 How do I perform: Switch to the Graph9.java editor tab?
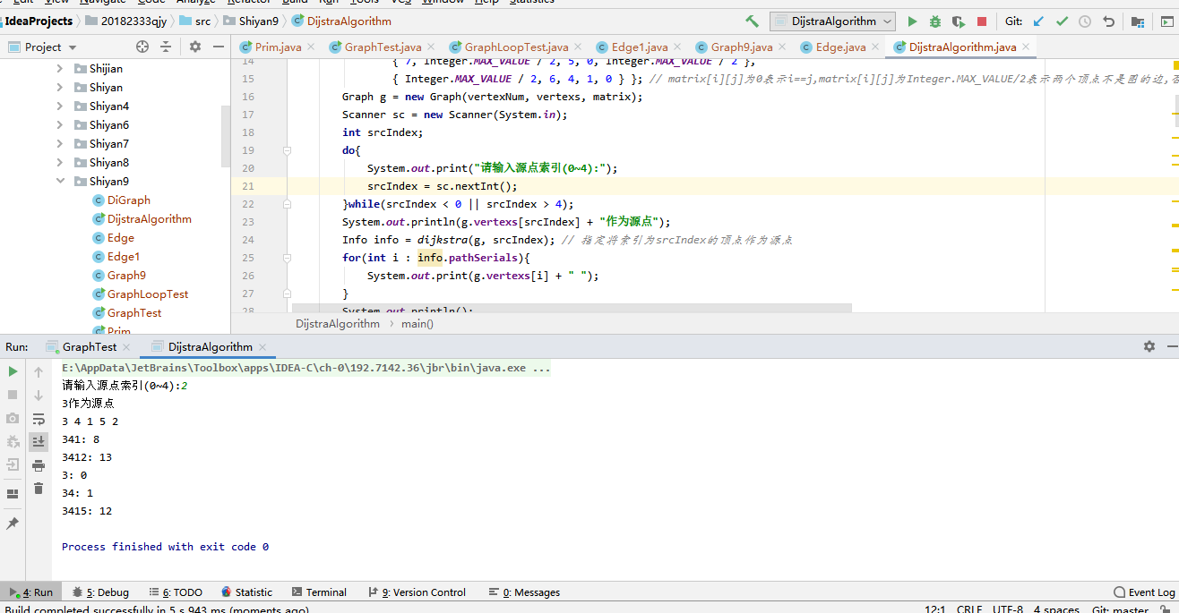coord(741,47)
